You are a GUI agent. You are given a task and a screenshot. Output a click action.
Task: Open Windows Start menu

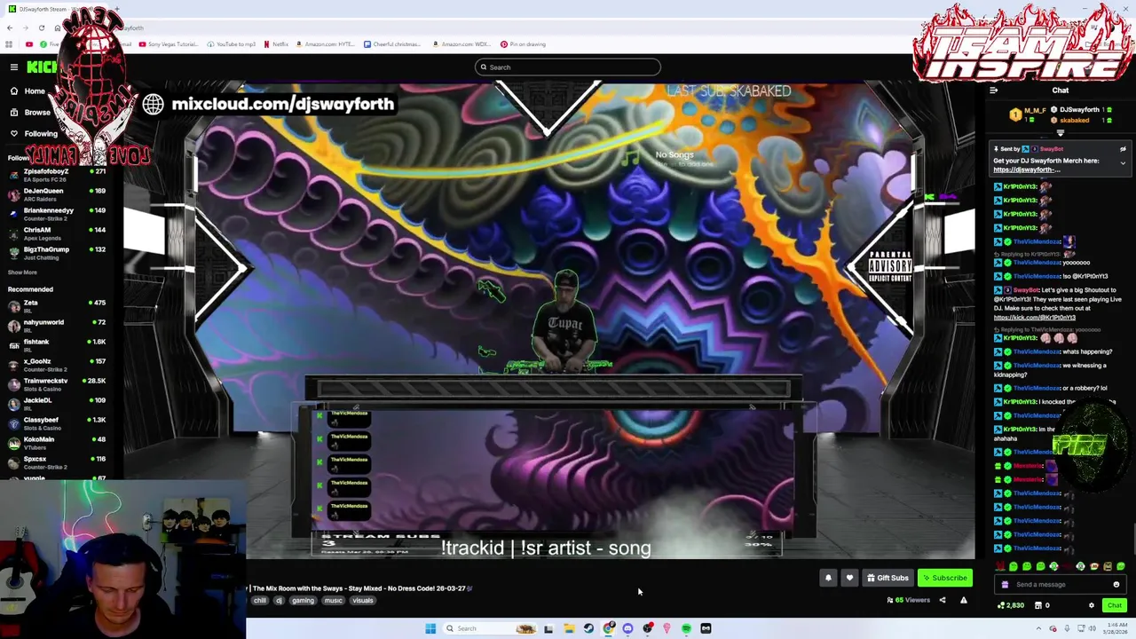(430, 628)
